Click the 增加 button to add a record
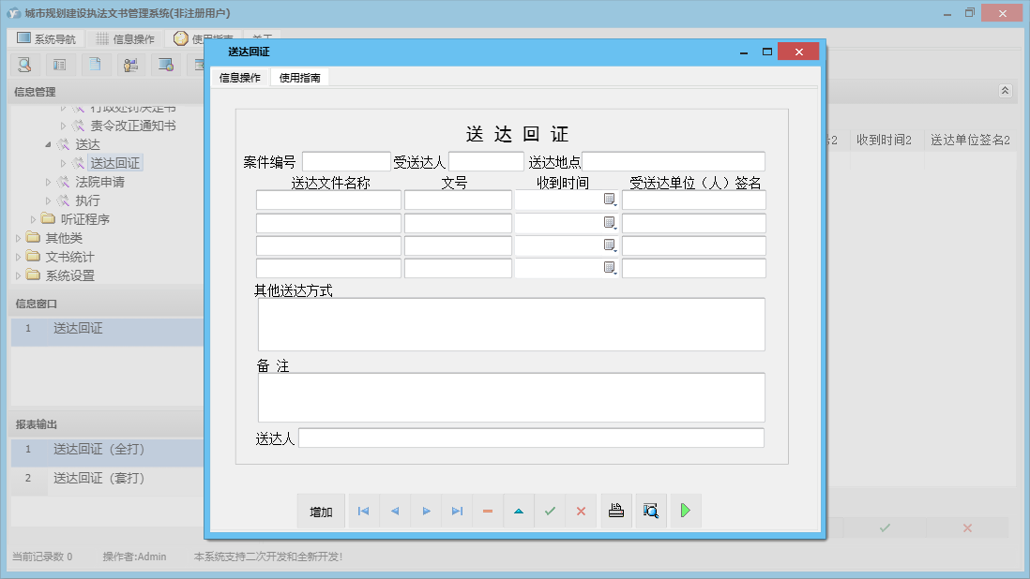This screenshot has width=1030, height=579. point(321,511)
